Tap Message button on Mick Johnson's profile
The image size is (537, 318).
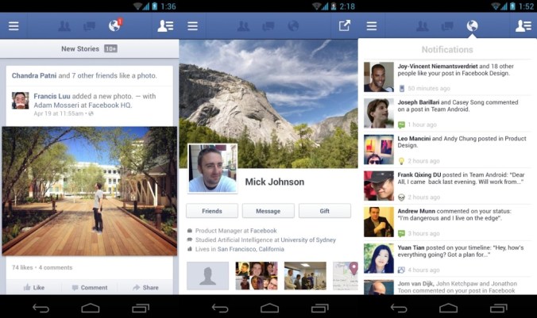268,211
